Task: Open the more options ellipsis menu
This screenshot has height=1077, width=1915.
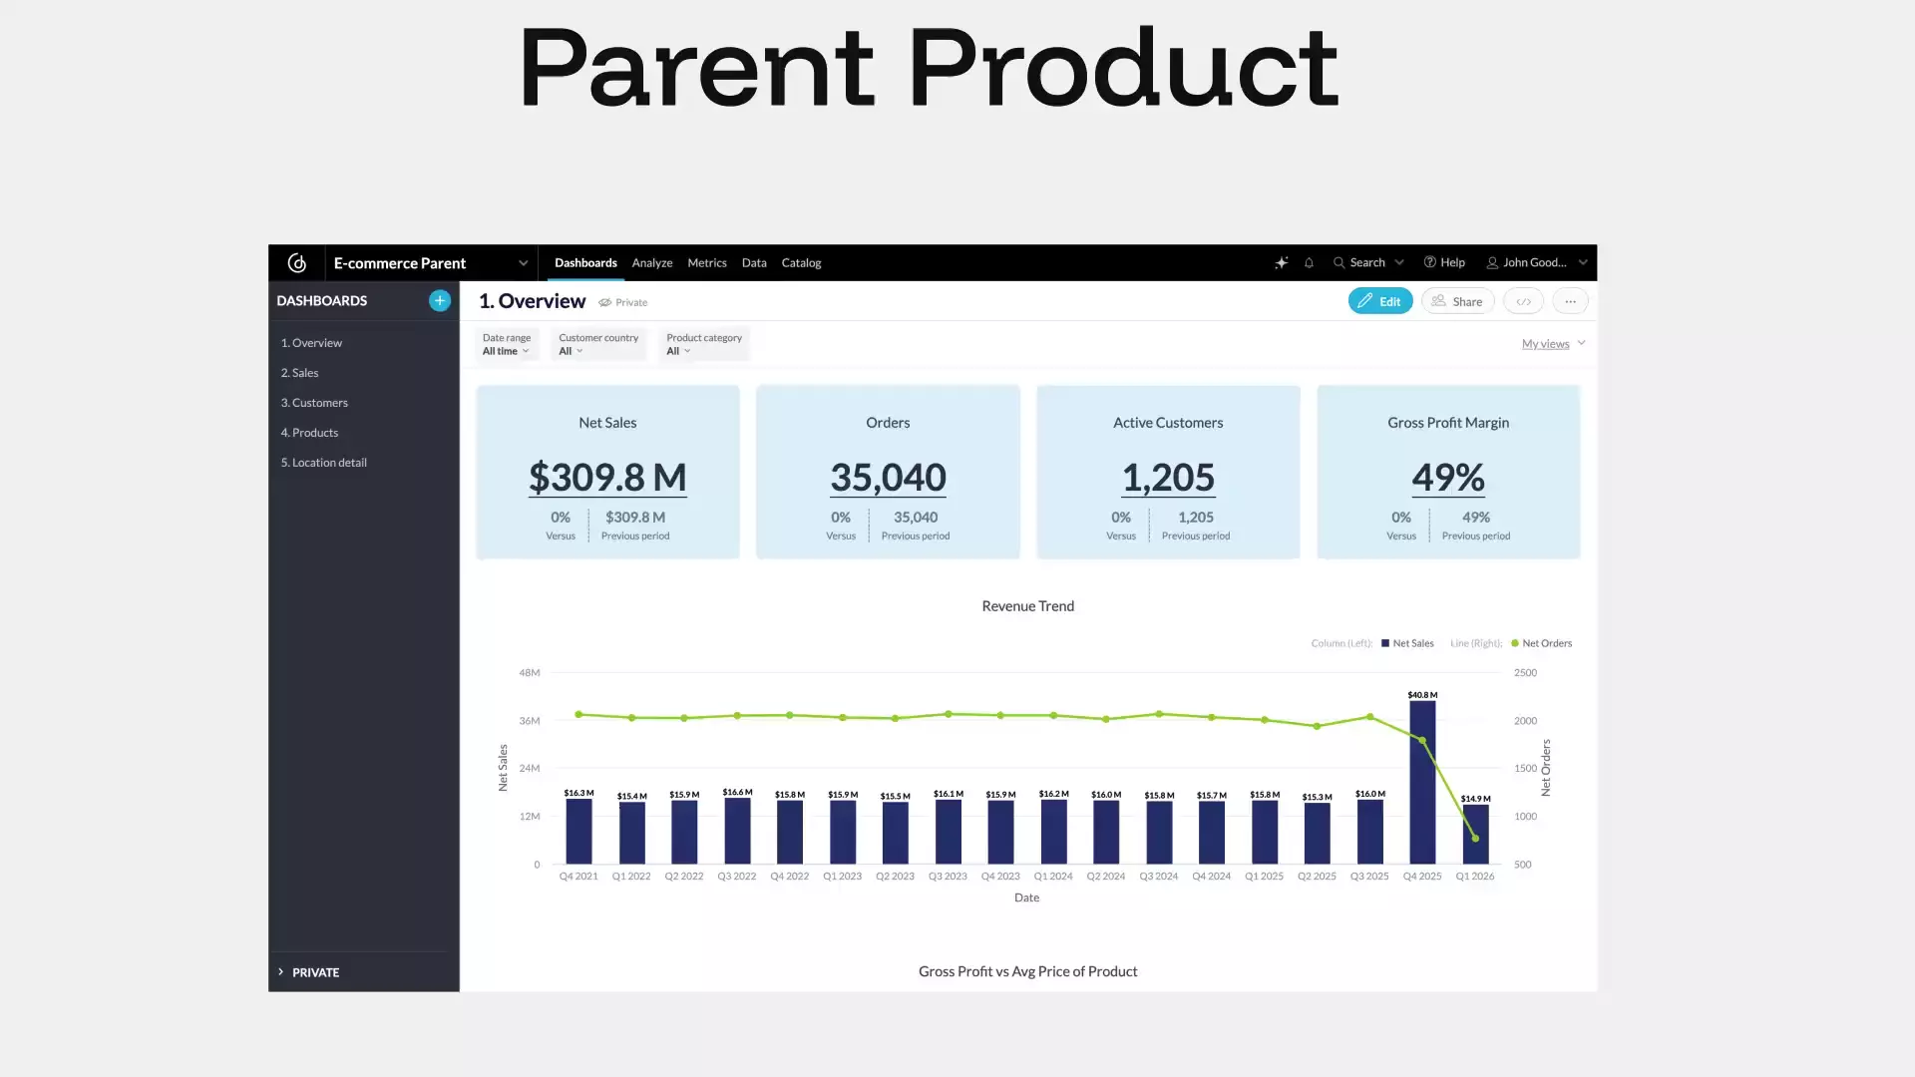Action: 1570,301
